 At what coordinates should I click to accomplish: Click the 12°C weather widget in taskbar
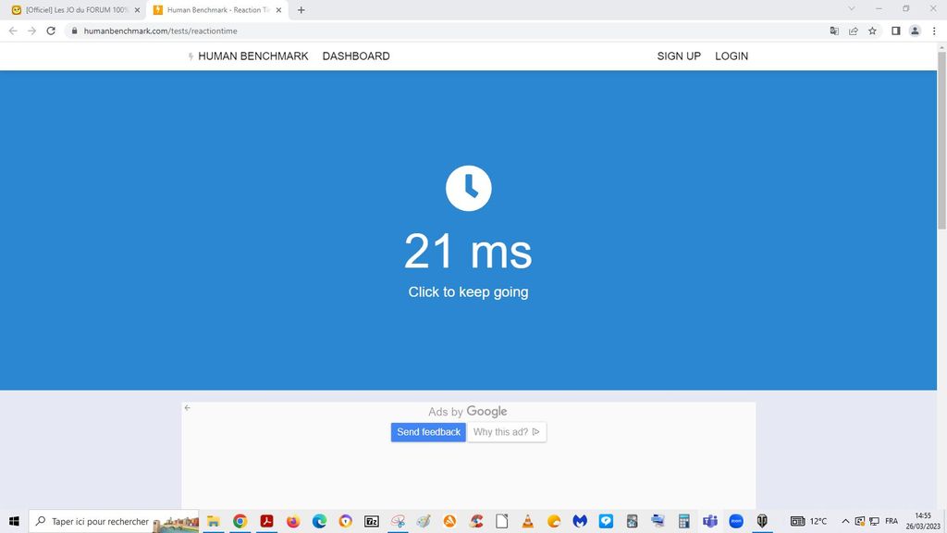(x=808, y=521)
